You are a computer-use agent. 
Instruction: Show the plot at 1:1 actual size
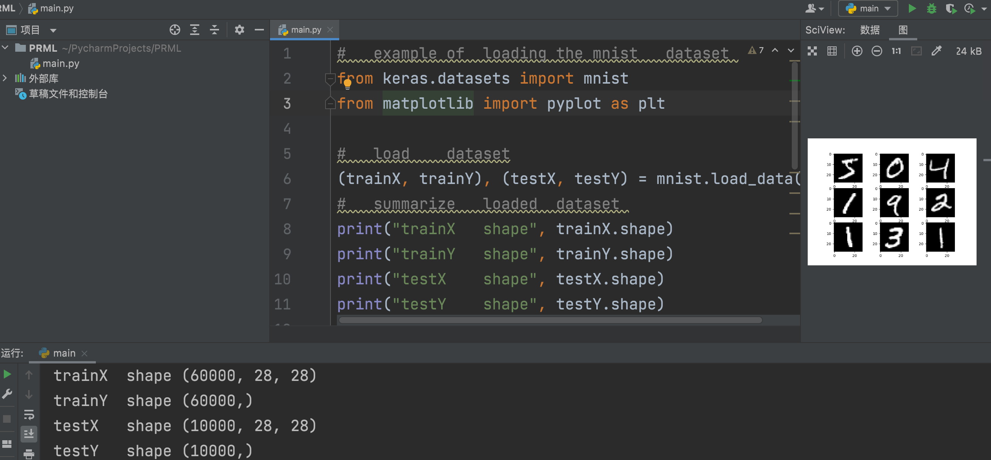tap(896, 51)
